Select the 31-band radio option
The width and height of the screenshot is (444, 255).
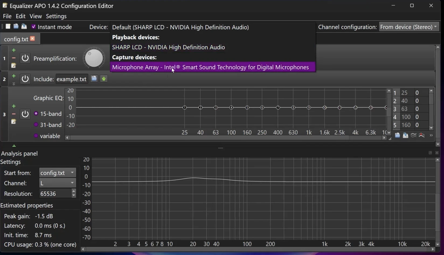point(36,125)
